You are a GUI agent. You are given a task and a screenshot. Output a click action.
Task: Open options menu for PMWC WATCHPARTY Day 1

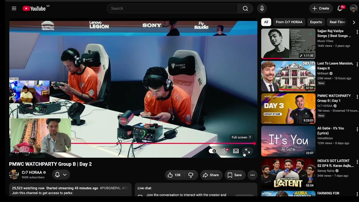[x=357, y=97]
